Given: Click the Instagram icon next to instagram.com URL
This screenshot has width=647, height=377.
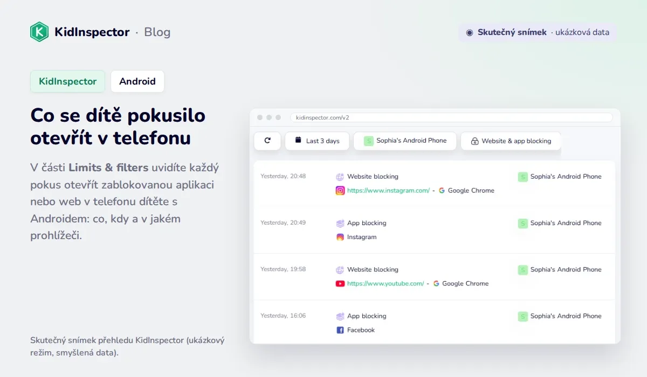Looking at the screenshot, I should [340, 190].
